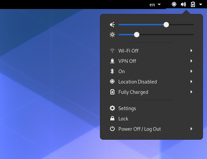Click the speaker icon beside the volume slider
This screenshot has width=207, height=159.
click(x=112, y=25)
